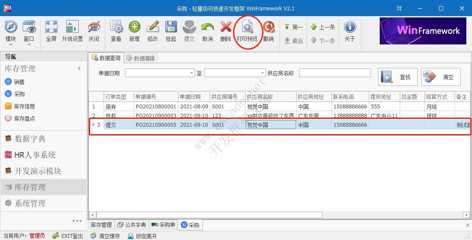Click the horizontal scrollbar under the grid
Viewport: 472px width, 240px height.
(209, 215)
